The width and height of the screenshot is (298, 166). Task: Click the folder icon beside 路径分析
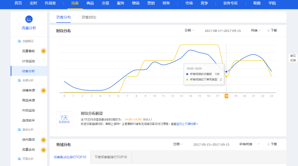click(19, 130)
